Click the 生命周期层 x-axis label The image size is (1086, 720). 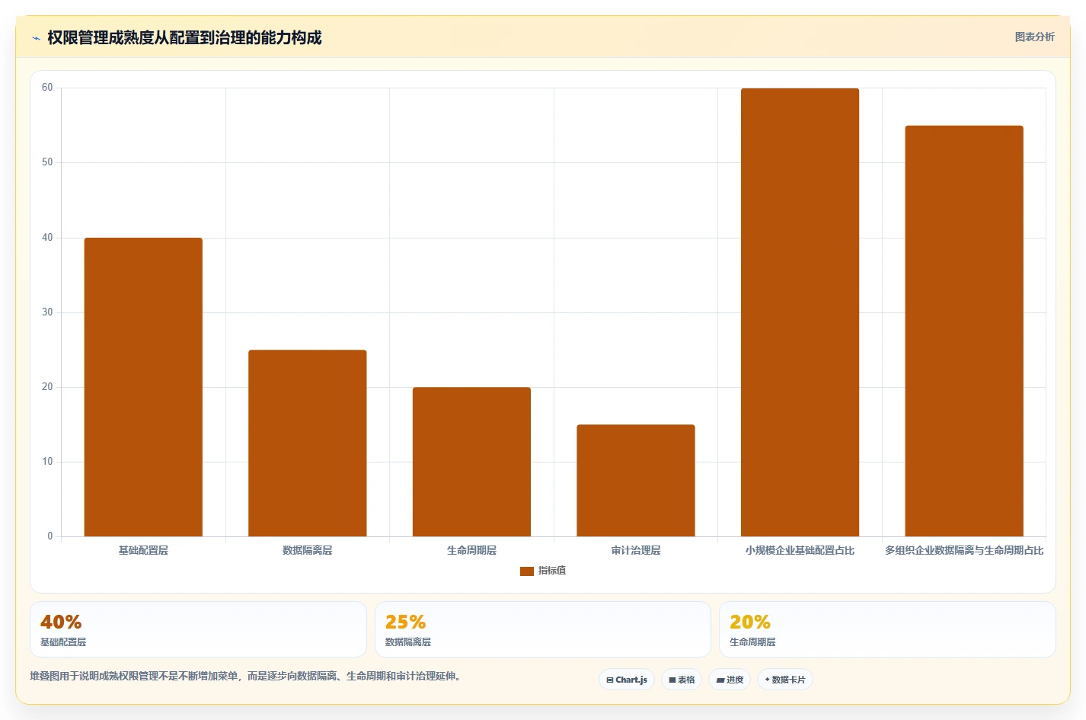coord(471,550)
